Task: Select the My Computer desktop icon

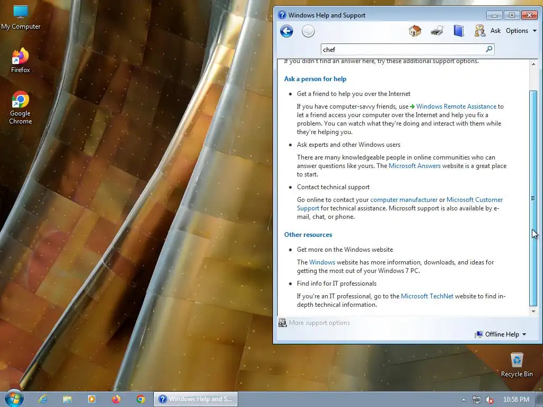Action: click(x=21, y=17)
